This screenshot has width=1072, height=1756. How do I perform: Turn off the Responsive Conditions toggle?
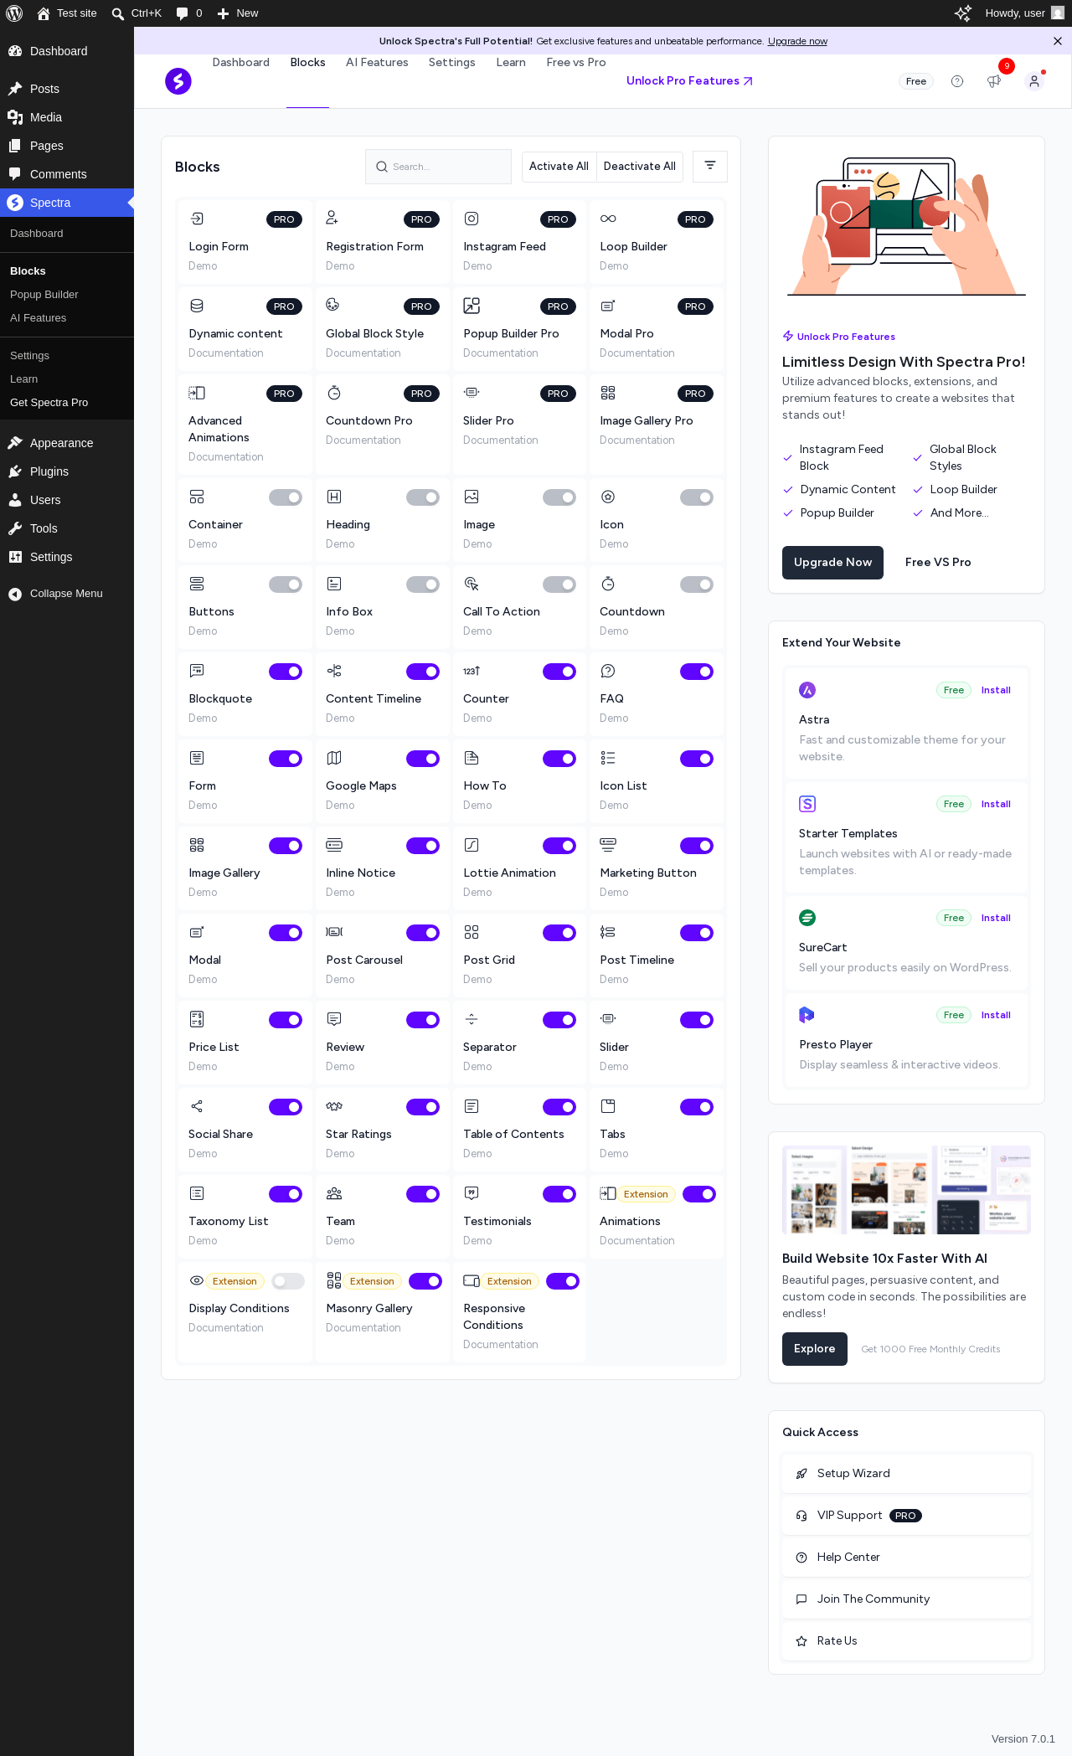563,1281
